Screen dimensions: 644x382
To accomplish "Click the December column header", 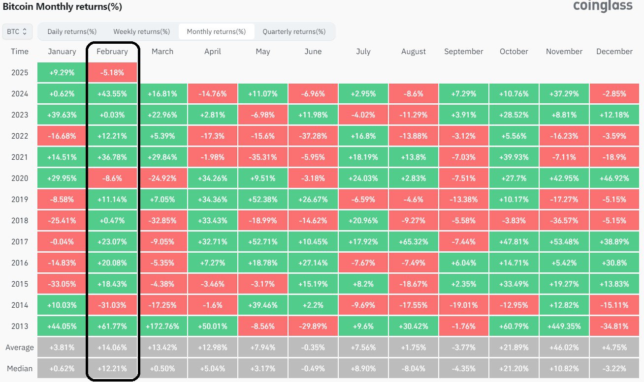I will point(614,52).
